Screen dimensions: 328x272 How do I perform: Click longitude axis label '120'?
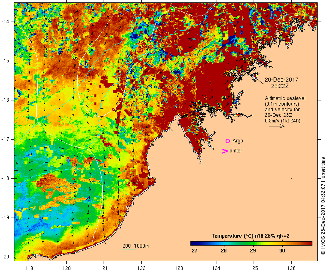click(x=66, y=268)
